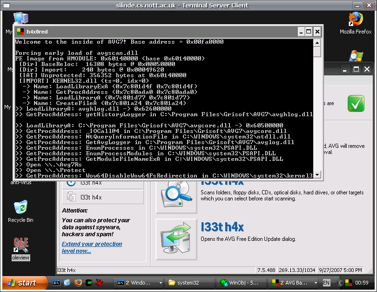Click the EN language bar indicator

click(x=326, y=283)
